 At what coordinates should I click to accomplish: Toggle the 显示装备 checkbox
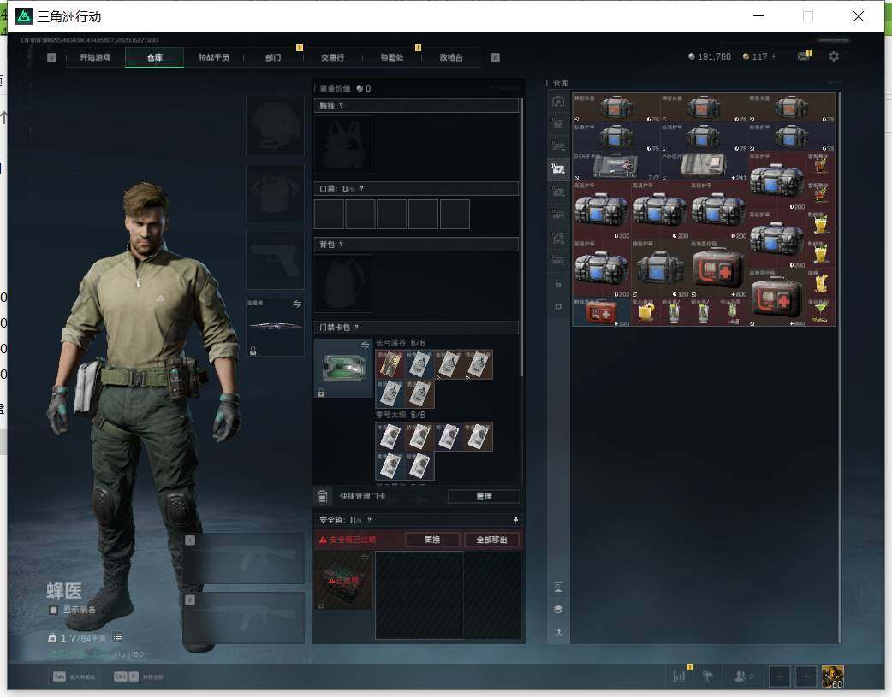[53, 610]
